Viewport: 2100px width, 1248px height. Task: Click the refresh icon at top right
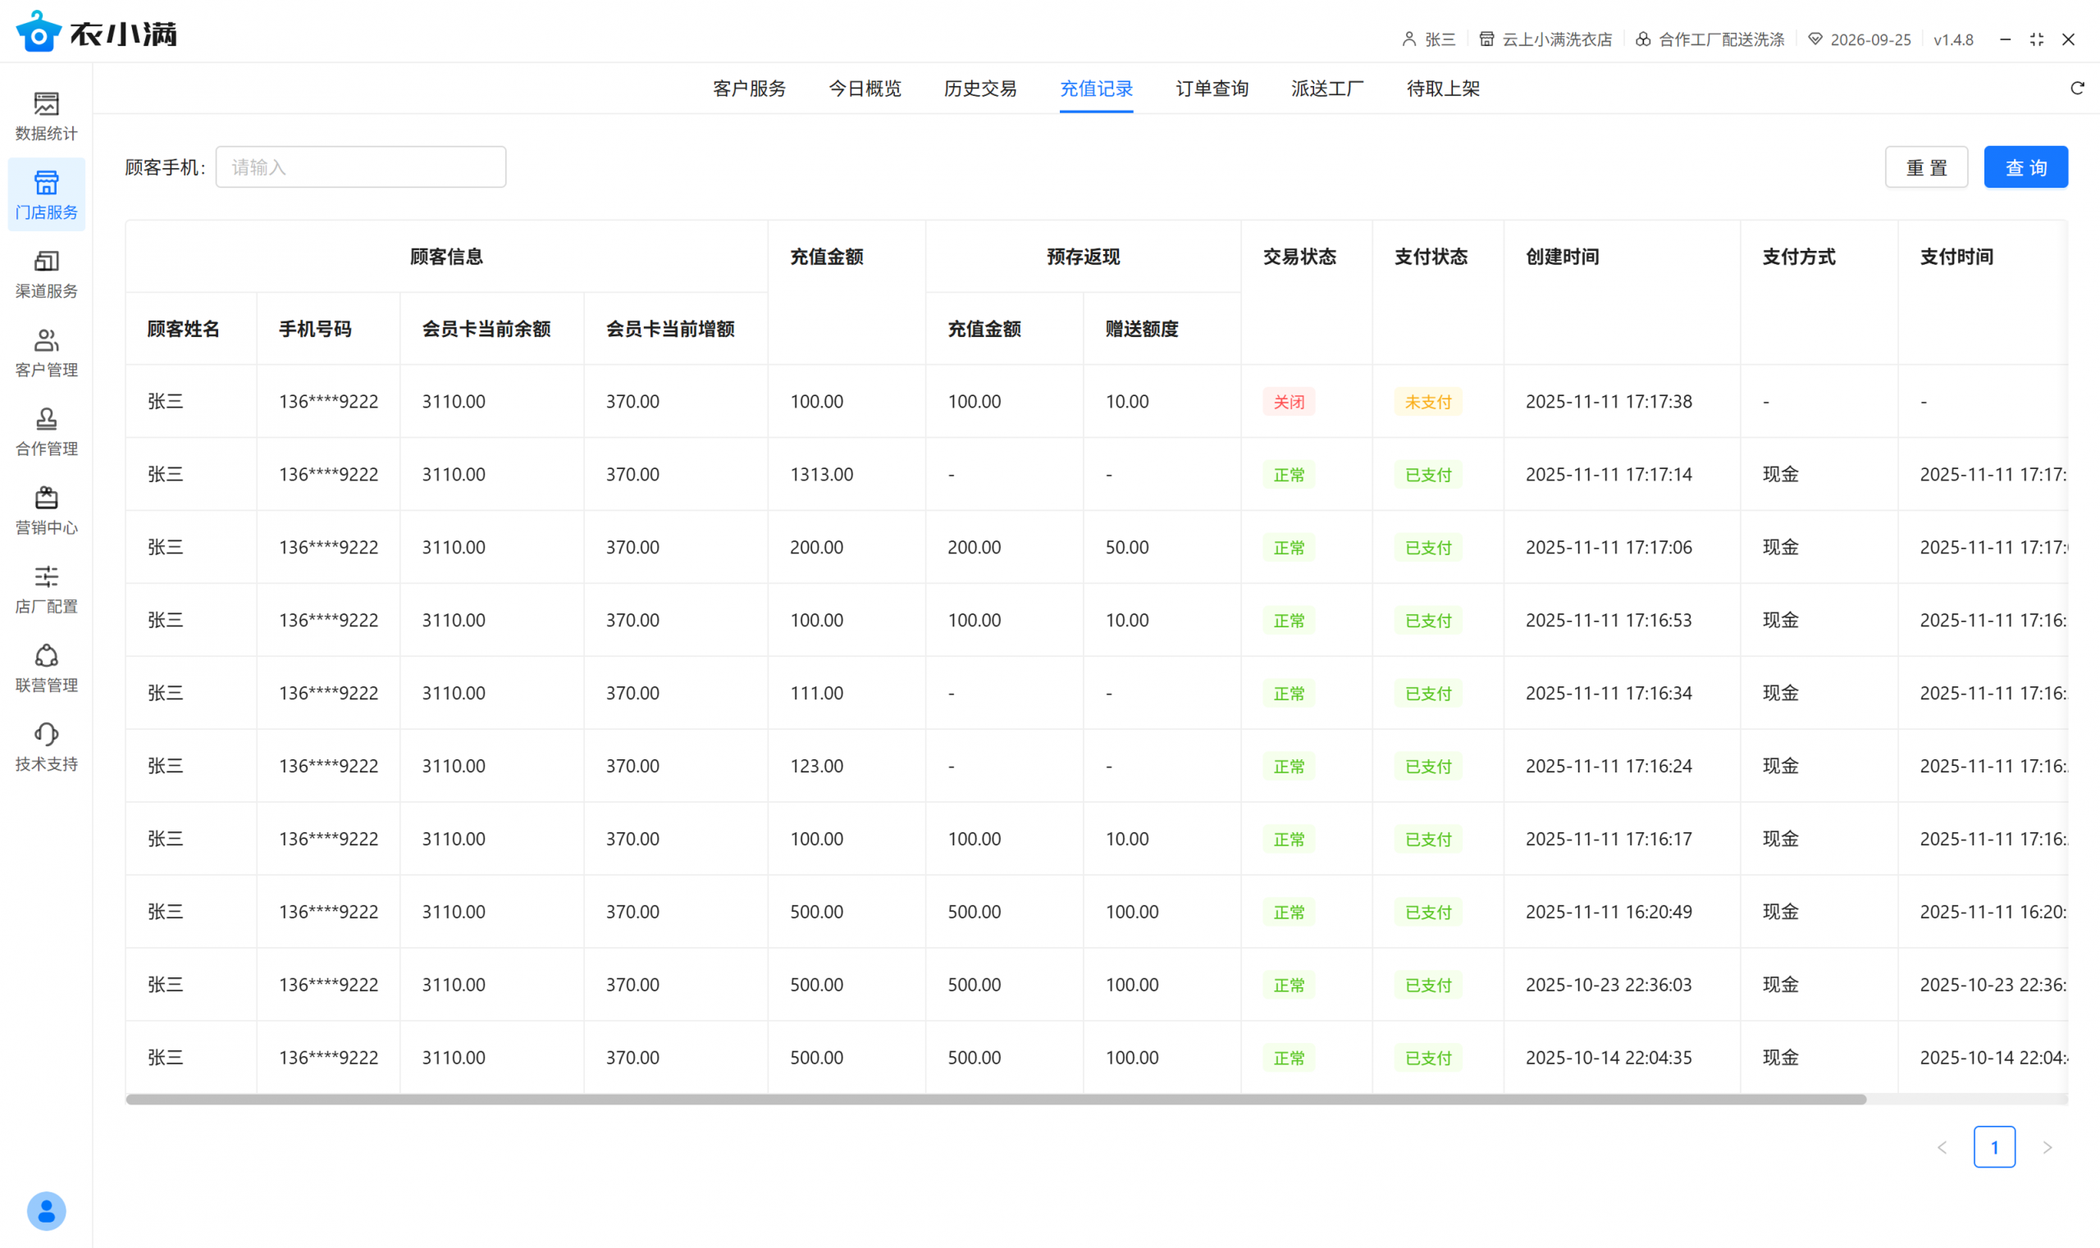coord(2076,89)
